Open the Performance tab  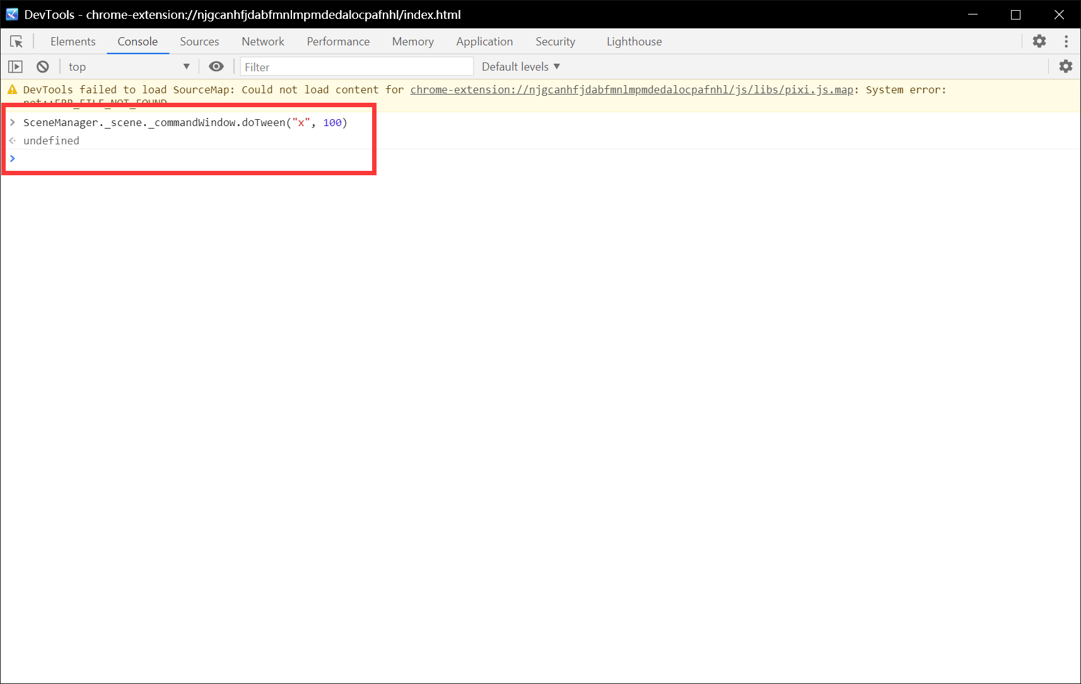338,42
